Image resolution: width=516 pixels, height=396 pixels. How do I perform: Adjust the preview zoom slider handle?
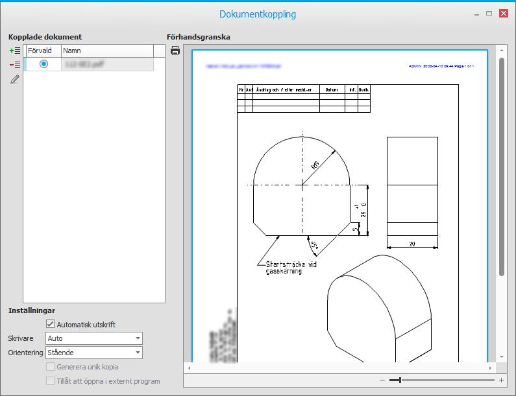[400, 380]
